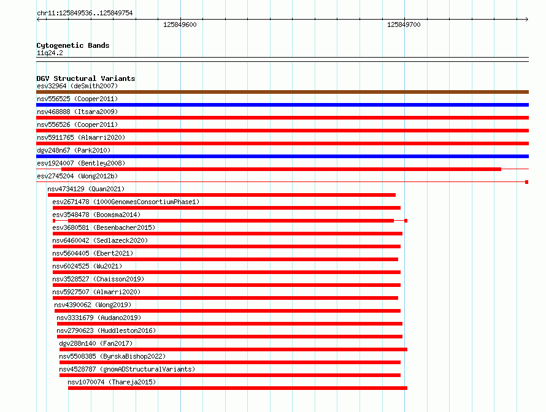
Task: Select the esv2745204 (Wong2012b) label
Action: coord(77,176)
